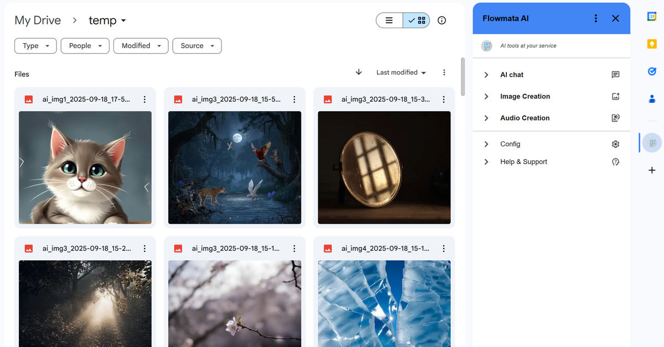Viewport: 664px width, 347px height.
Task: Open Google Tasks from the side panel
Action: [652, 71]
